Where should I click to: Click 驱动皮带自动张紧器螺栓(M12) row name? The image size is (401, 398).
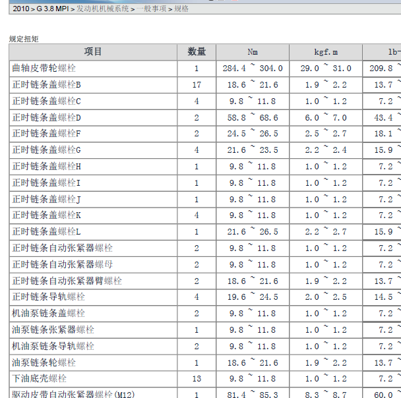click(x=73, y=395)
